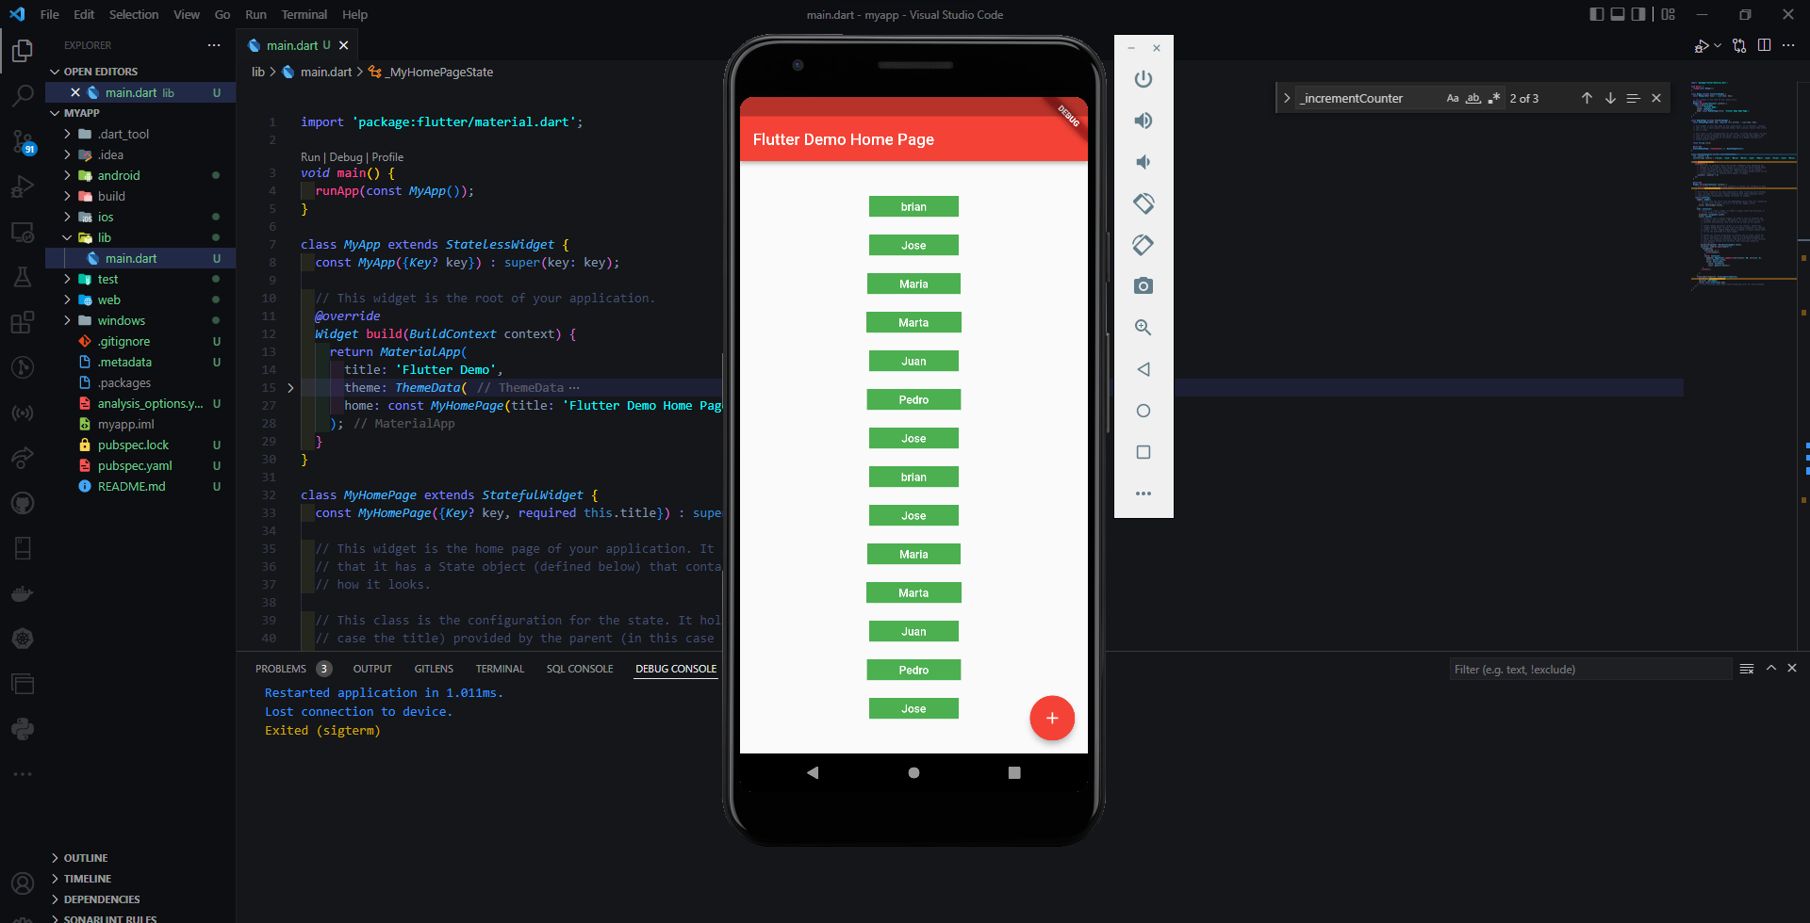
Task: Toggle Find in Selection option
Action: point(1634,98)
